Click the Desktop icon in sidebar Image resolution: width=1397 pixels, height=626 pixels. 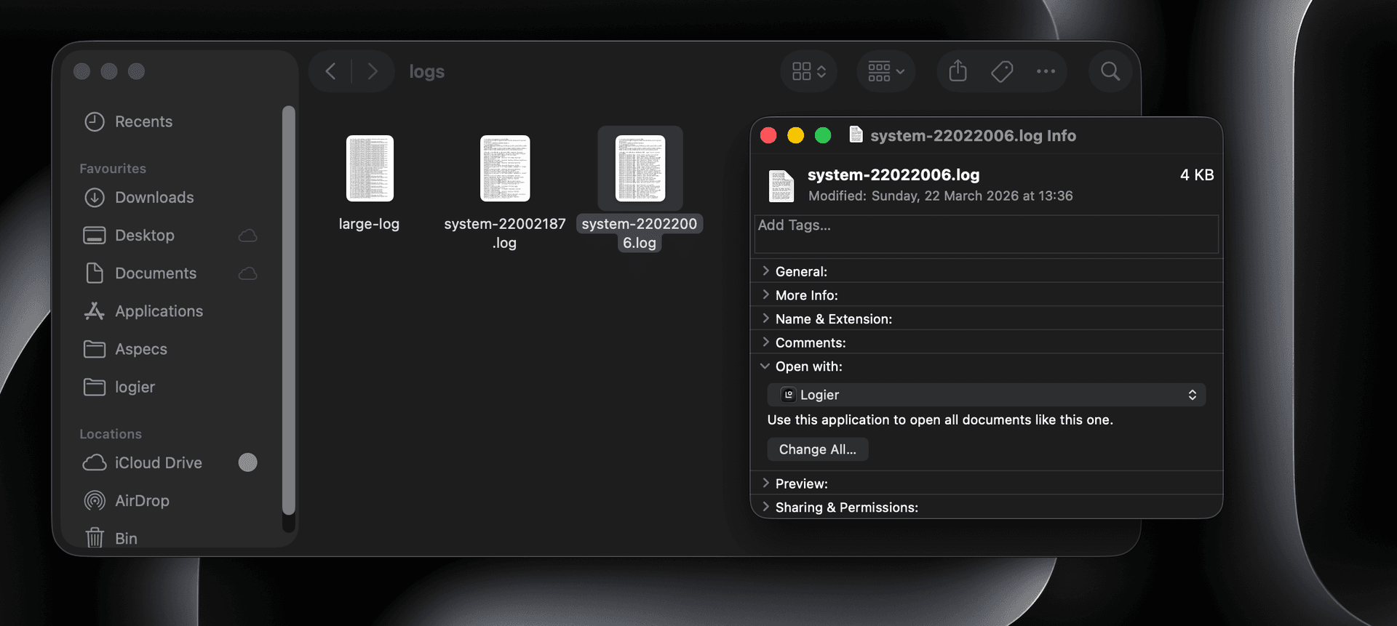[x=95, y=236]
